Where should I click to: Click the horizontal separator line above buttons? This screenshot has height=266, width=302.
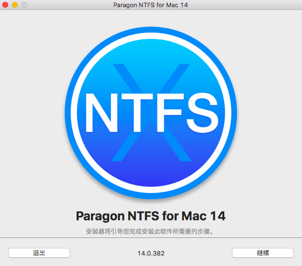151,237
